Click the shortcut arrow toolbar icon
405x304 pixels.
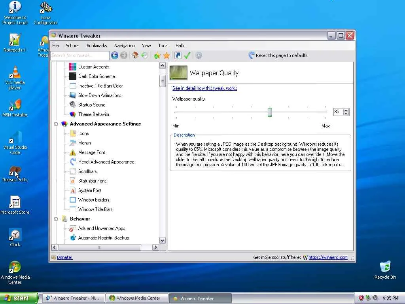[x=178, y=55]
